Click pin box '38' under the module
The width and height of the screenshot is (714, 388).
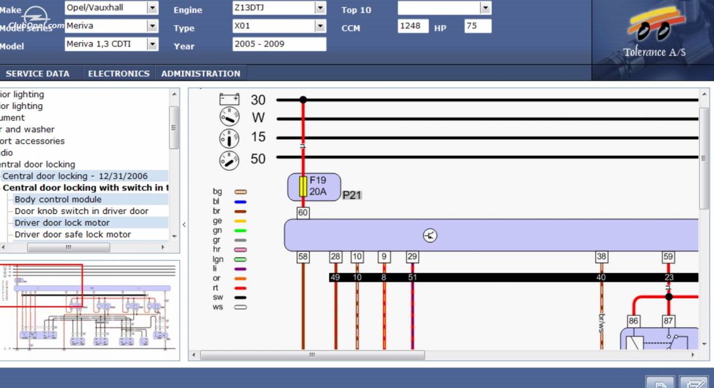coord(601,257)
